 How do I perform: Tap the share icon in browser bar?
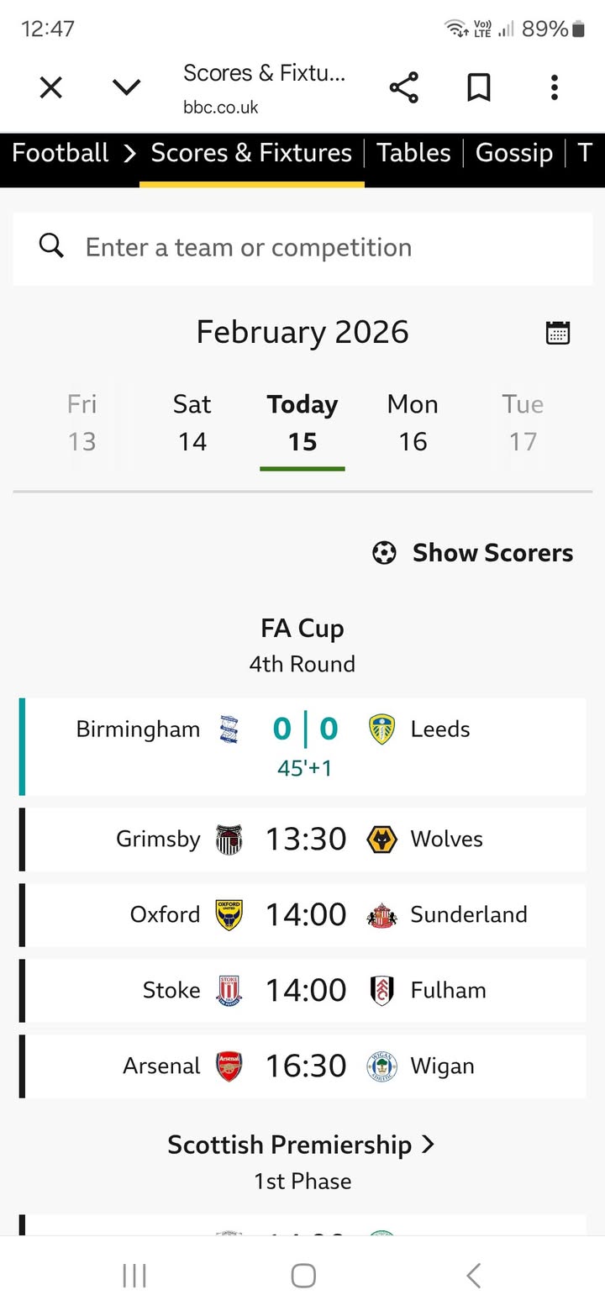(403, 87)
